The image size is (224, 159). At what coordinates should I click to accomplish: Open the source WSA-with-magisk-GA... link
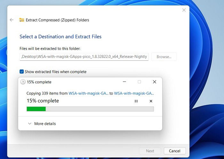pyautogui.click(x=88, y=93)
